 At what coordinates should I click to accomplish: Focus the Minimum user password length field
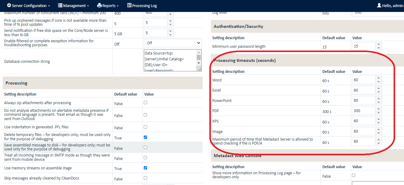(x=364, y=46)
